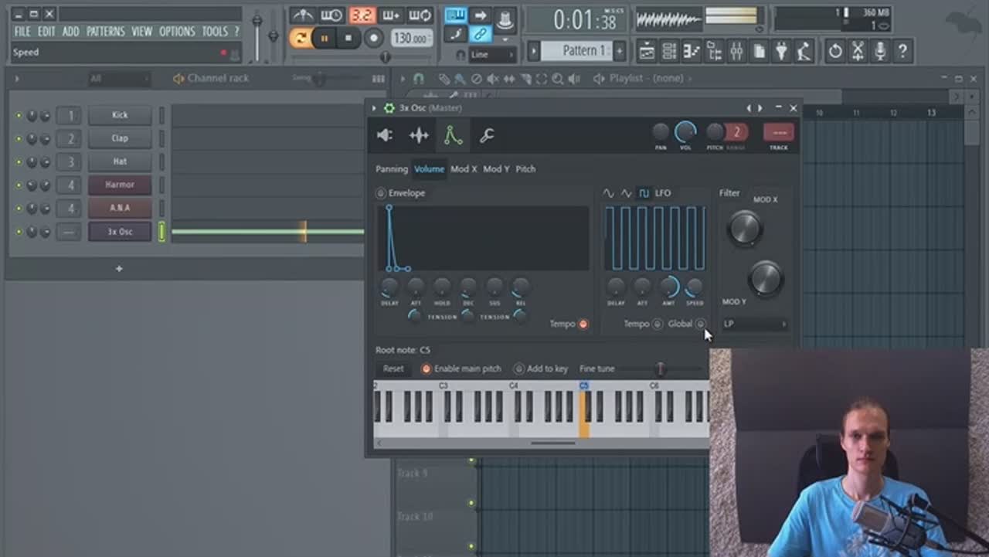Image resolution: width=989 pixels, height=557 pixels.
Task: Open the speaker plugin tab in 3x Osc
Action: [x=385, y=136]
